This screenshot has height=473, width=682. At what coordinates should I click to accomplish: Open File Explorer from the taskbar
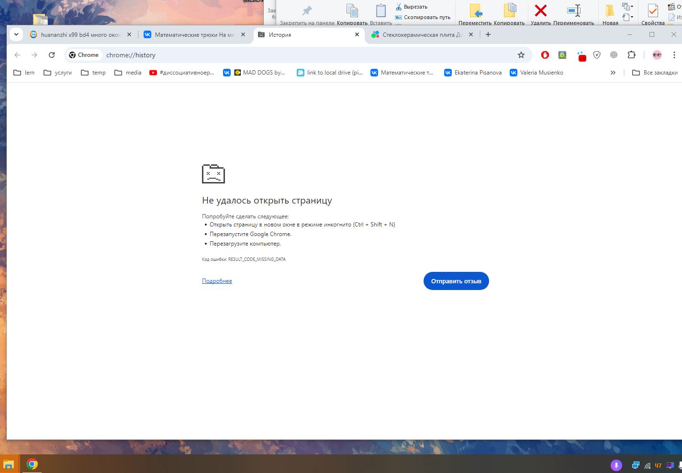[9, 464]
